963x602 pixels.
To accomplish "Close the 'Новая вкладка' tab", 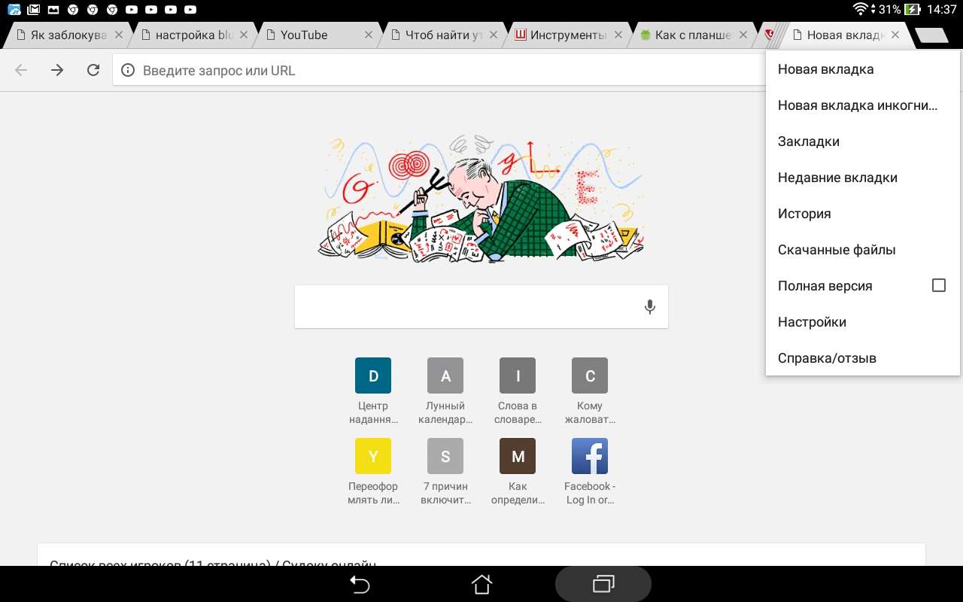I will (895, 35).
